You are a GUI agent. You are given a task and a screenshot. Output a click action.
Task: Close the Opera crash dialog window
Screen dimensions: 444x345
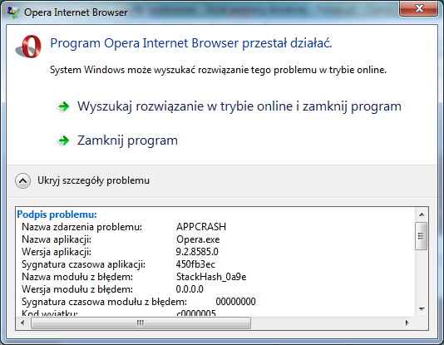point(419,8)
